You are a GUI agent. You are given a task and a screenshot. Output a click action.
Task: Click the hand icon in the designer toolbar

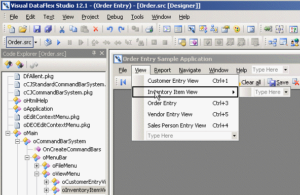coord(182,42)
